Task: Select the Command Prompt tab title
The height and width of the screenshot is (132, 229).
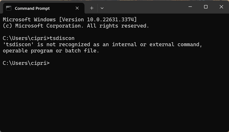Action: [x=32, y=8]
